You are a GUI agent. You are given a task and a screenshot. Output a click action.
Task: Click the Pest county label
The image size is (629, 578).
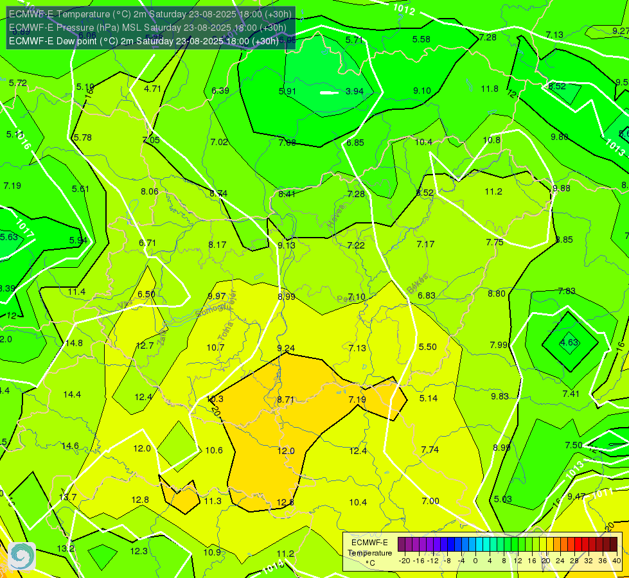click(x=346, y=299)
